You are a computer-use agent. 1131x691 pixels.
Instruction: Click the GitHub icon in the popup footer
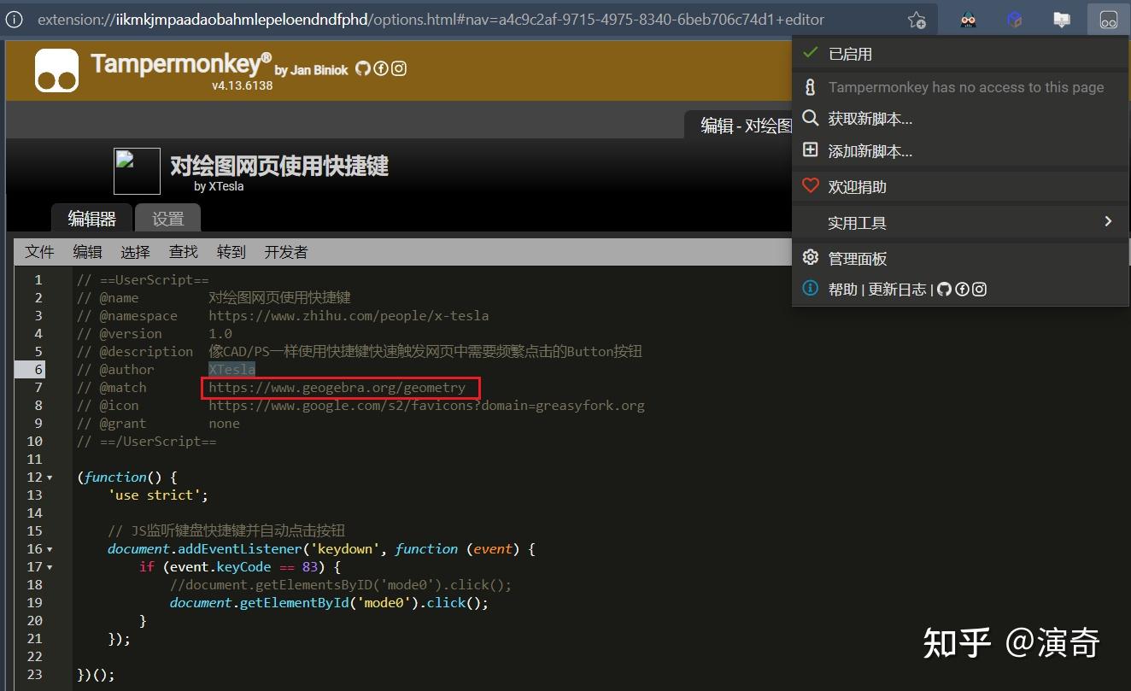944,290
